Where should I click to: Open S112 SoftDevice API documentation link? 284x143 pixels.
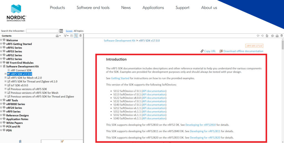[x=154, y=91]
